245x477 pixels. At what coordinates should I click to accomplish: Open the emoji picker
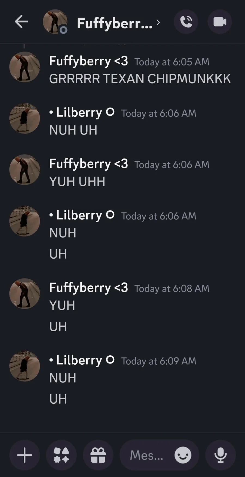point(183,455)
